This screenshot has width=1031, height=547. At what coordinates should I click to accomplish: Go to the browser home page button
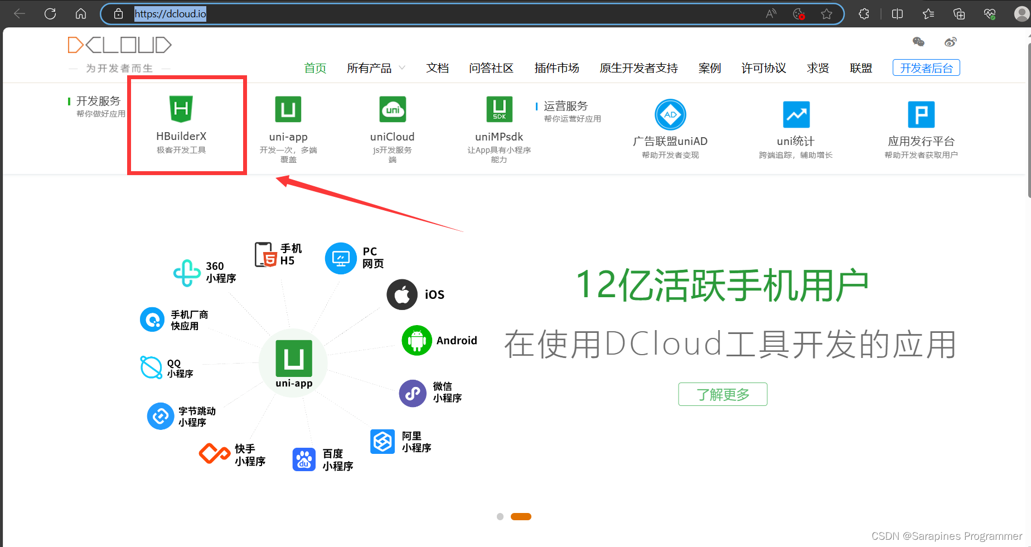pos(81,13)
